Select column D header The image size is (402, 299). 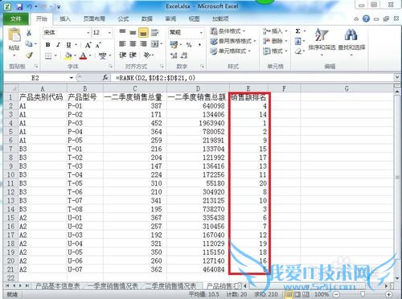click(x=198, y=88)
